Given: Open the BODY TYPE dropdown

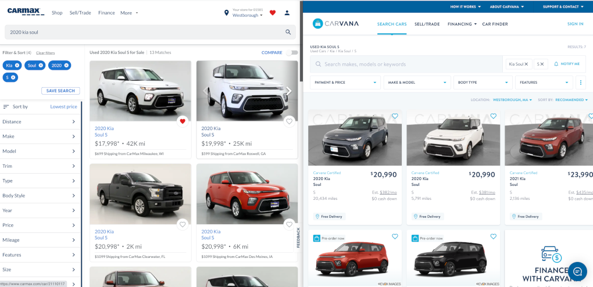Looking at the screenshot, I should 483,82.
